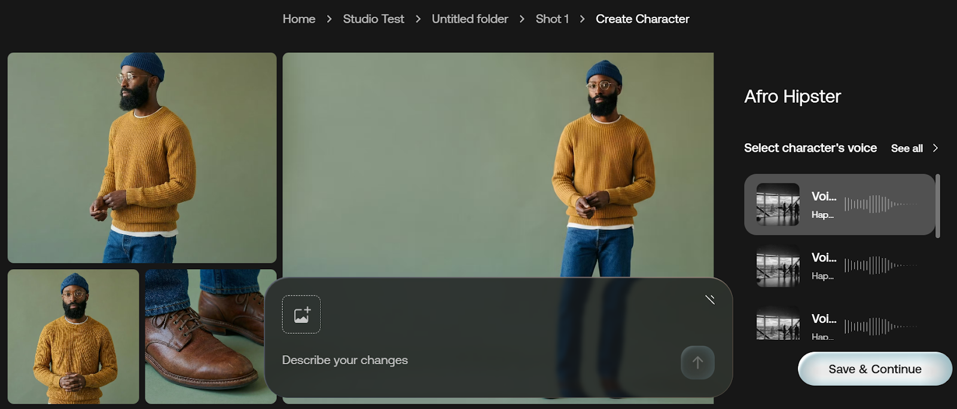The height and width of the screenshot is (409, 957).
Task: Click the add image upload icon
Action: [301, 315]
